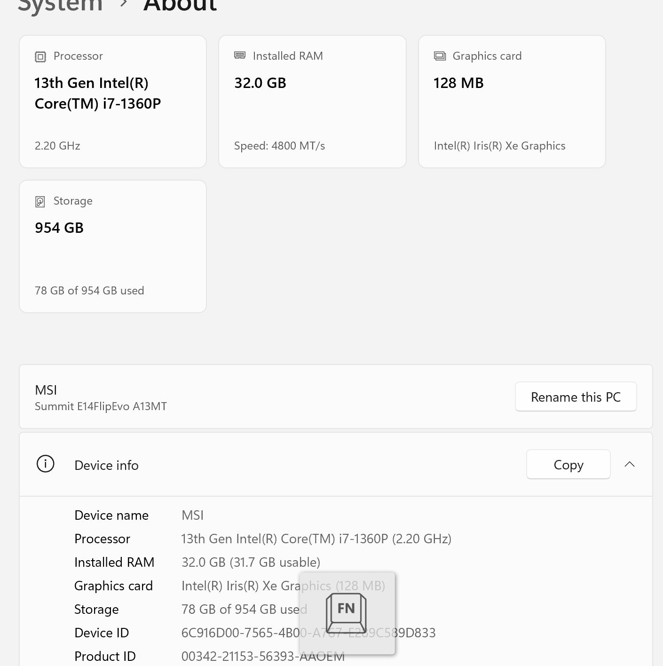Click the About breadcrumb title

click(x=180, y=5)
